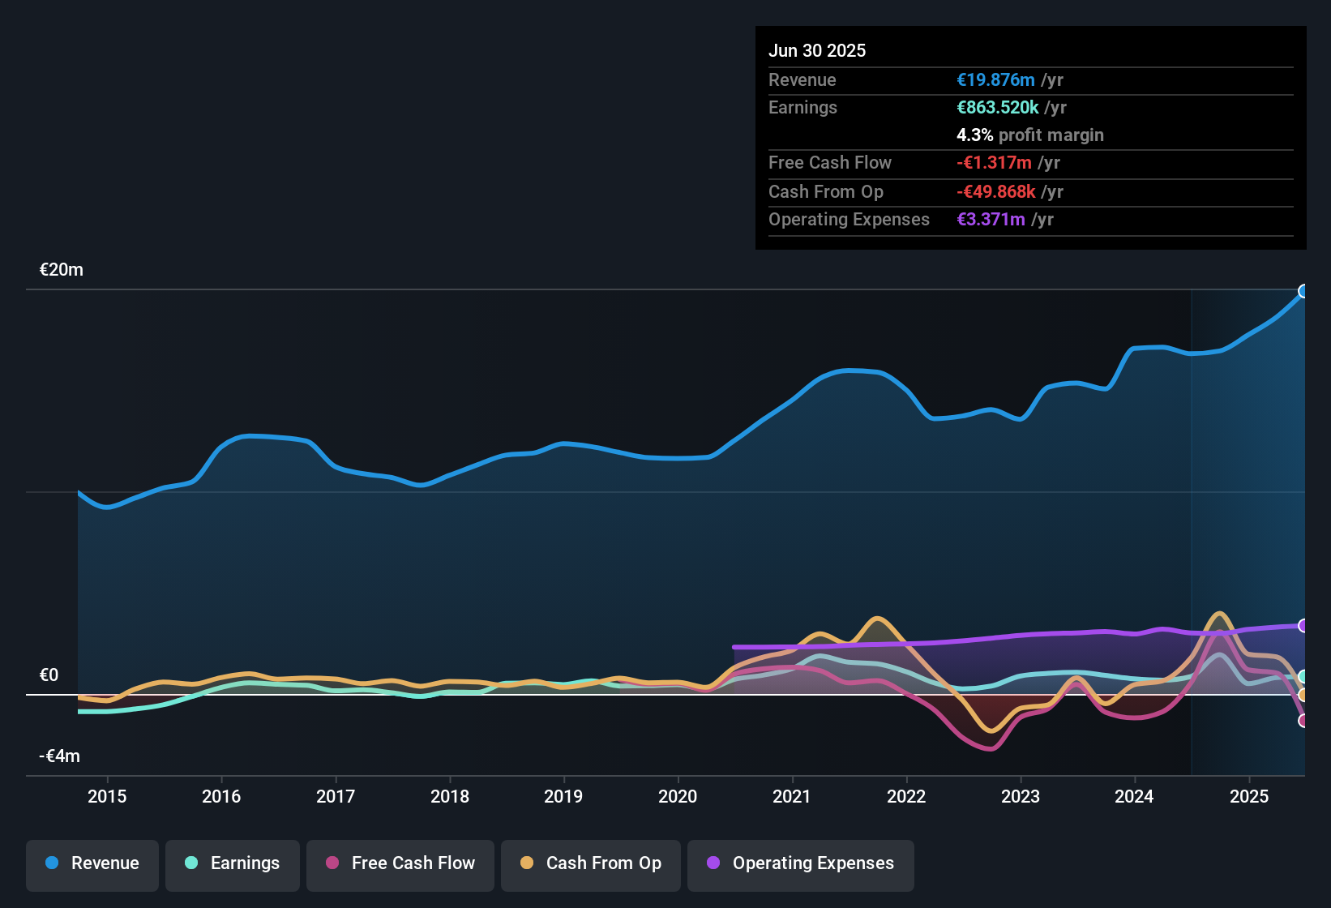Select the pink Free Cash Flow endpoint marker

1303,722
